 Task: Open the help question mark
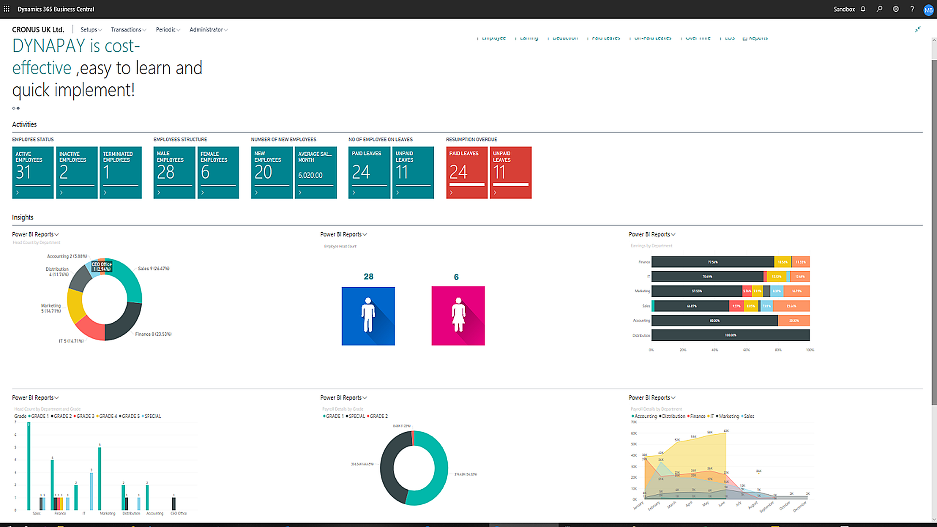point(912,9)
